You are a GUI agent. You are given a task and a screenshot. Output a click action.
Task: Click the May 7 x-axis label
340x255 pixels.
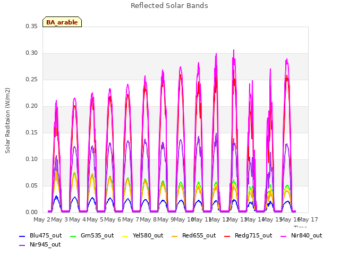[130, 219]
